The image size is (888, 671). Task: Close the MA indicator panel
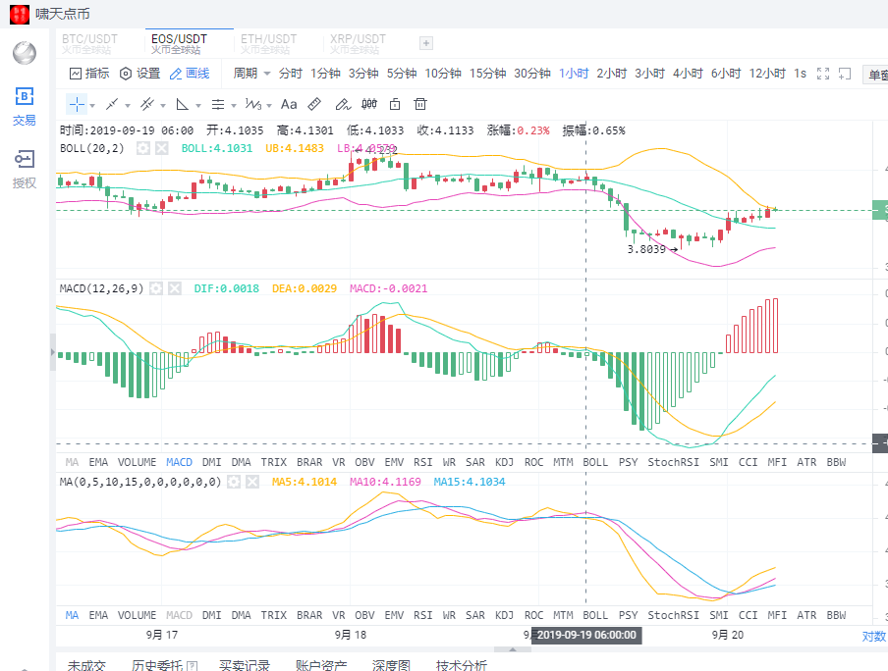(252, 482)
